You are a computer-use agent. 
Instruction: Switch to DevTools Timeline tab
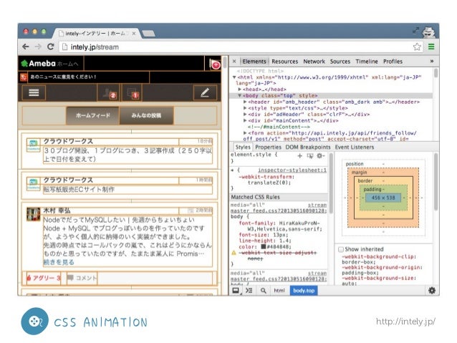pyautogui.click(x=367, y=62)
